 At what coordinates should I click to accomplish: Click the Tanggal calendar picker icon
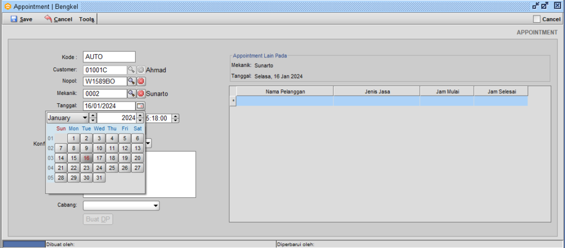(x=140, y=105)
